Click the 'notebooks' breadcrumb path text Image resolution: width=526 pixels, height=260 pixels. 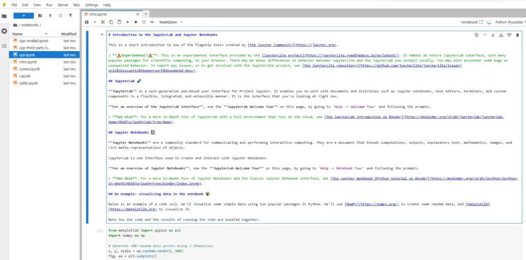tap(30, 25)
